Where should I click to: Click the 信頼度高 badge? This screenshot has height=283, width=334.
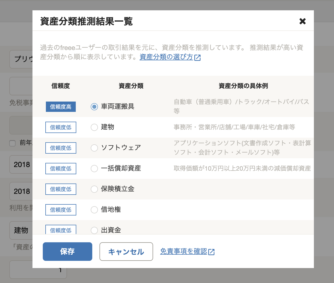click(x=61, y=107)
